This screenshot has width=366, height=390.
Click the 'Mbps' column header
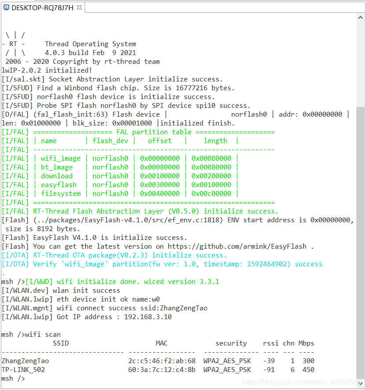[306, 343]
